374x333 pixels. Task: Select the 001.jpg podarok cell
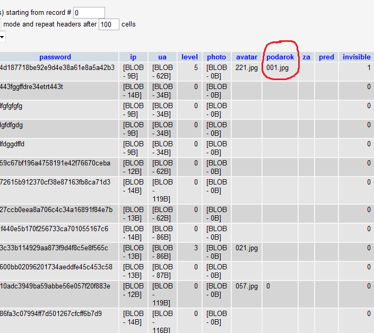coord(277,68)
